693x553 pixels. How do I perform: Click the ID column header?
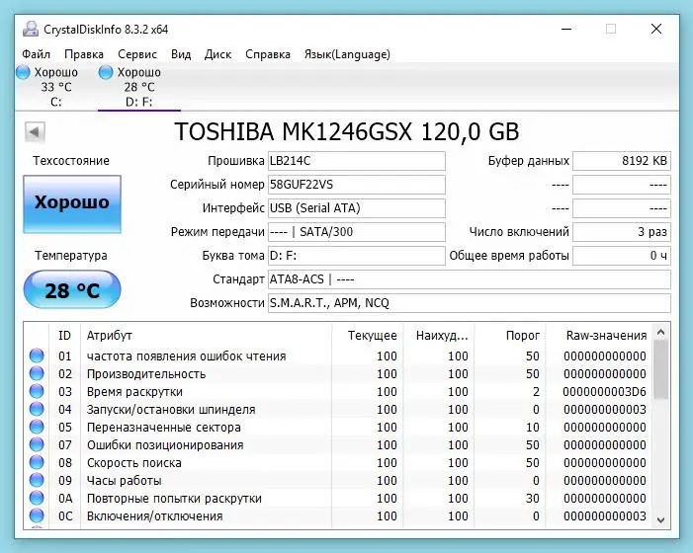pos(64,336)
